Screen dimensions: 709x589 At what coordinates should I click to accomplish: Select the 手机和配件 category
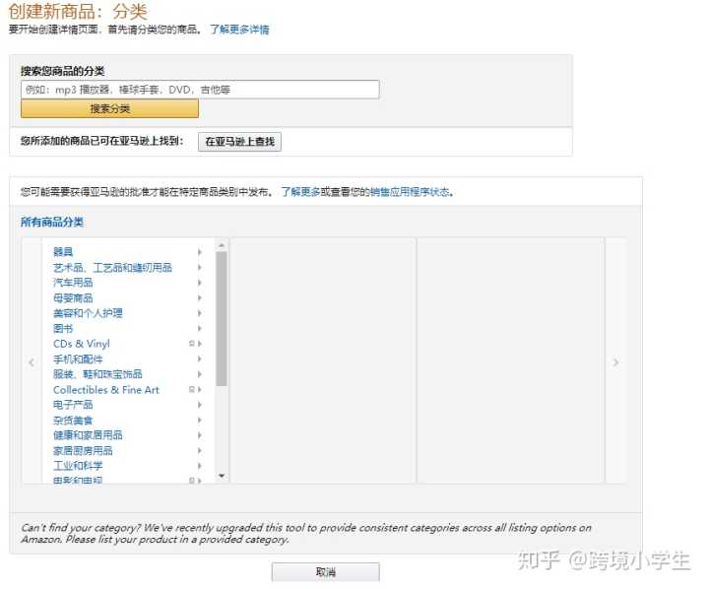coord(78,360)
